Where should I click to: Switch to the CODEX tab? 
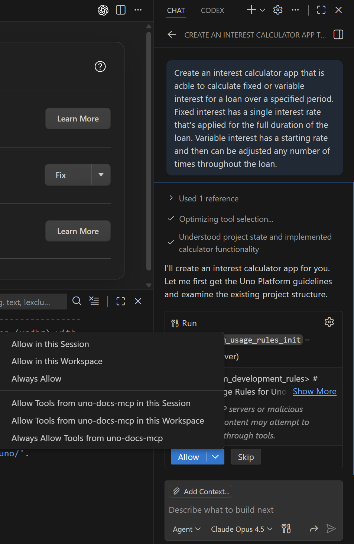[x=212, y=10]
